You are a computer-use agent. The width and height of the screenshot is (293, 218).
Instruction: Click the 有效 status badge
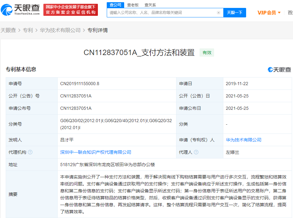[x=207, y=53]
